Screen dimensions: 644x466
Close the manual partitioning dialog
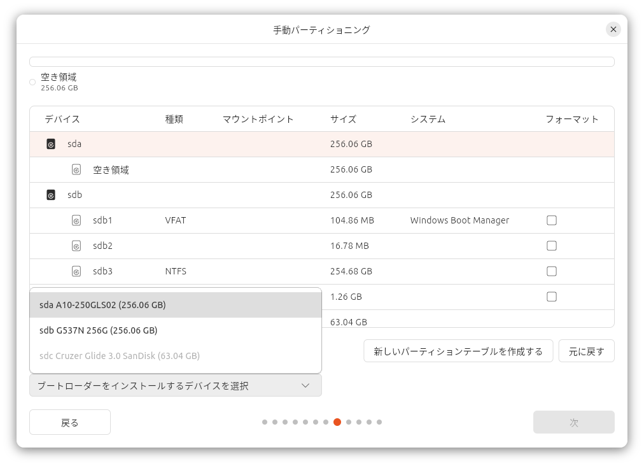tap(613, 29)
